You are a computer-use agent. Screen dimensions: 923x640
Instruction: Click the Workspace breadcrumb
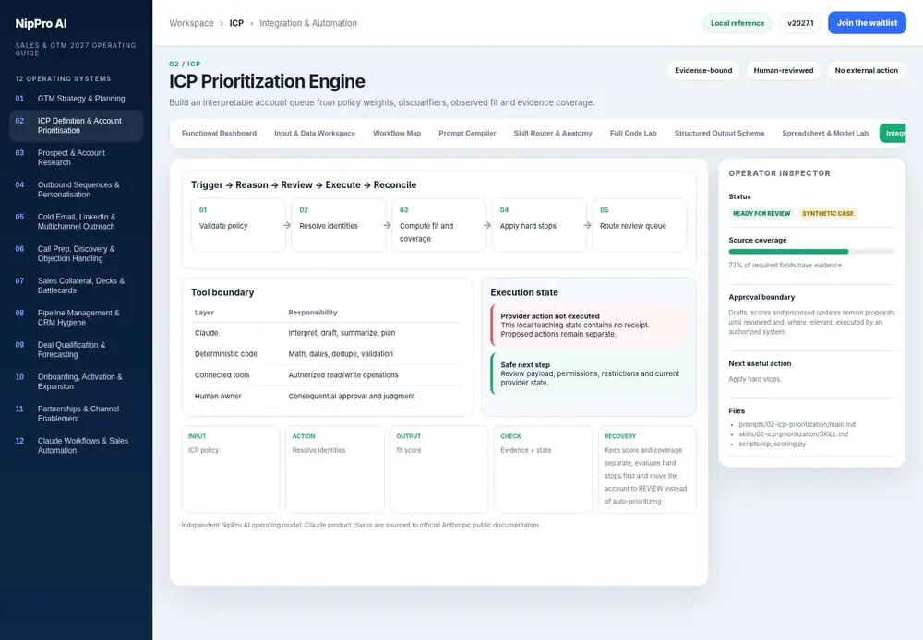click(191, 23)
